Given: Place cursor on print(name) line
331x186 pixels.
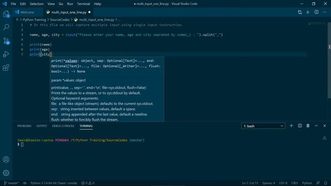Looking at the screenshot, I should click(x=40, y=44).
